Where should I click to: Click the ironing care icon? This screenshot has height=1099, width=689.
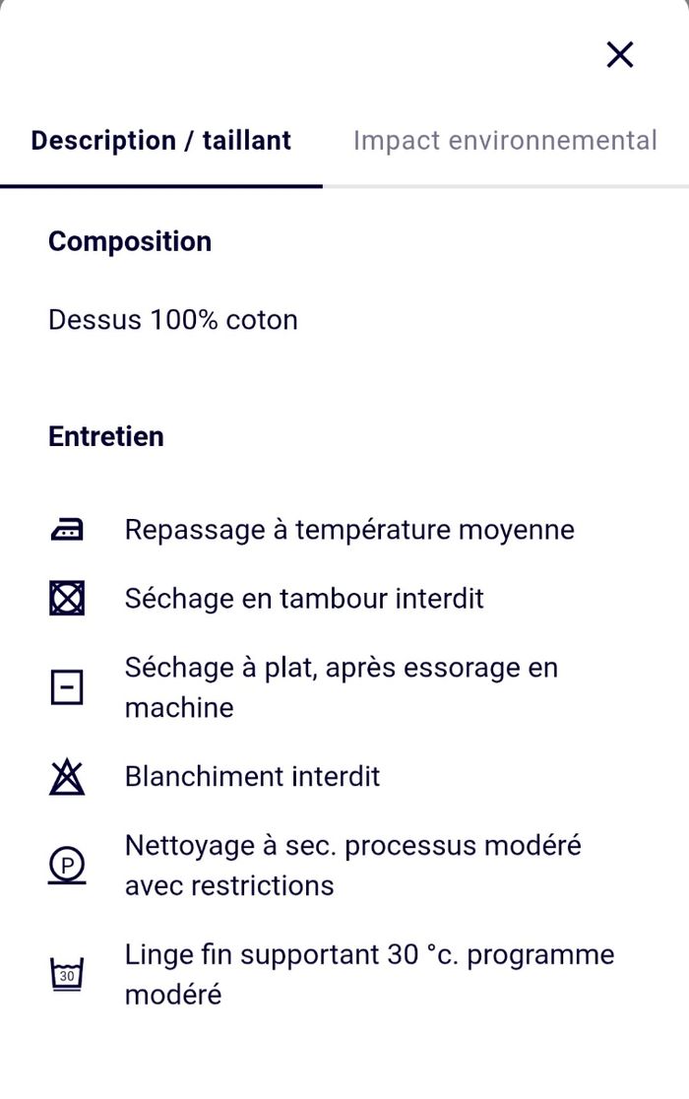(x=67, y=530)
